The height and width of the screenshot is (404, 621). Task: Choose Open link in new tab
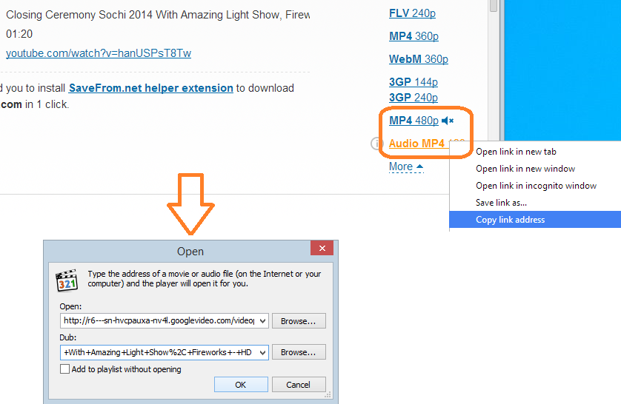(516, 152)
